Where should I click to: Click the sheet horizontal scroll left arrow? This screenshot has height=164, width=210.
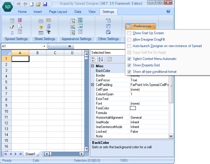(x=46, y=154)
